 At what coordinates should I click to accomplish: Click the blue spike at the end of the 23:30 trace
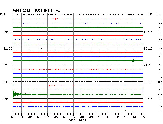pos(143,90)
